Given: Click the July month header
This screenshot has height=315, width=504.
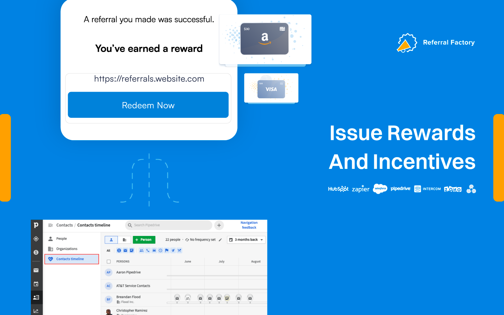Looking at the screenshot, I should pyautogui.click(x=222, y=261).
